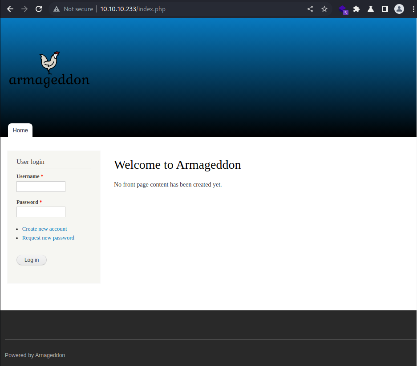Click the Log in button
Viewport: 417px width, 366px height.
point(32,260)
